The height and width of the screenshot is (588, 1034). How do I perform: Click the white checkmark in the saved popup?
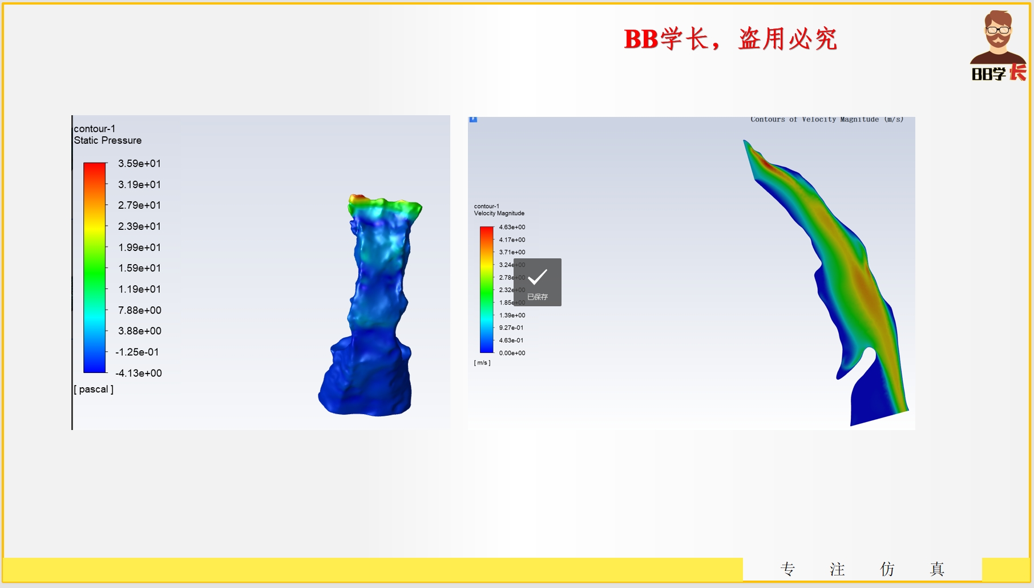(x=538, y=277)
